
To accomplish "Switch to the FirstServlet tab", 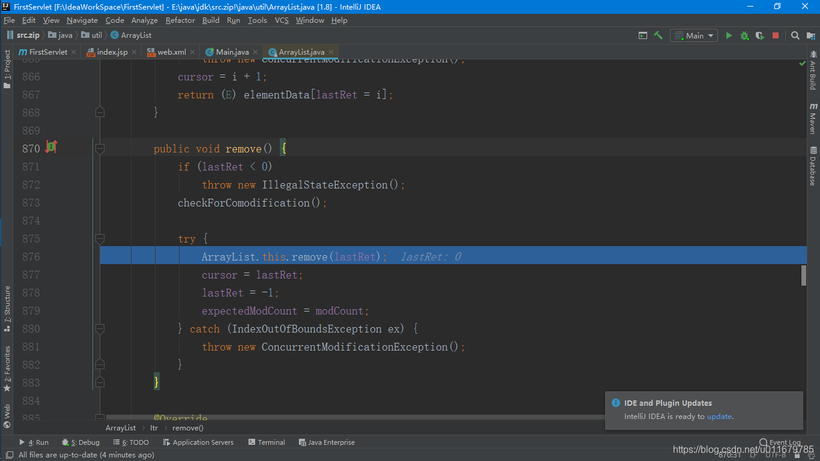I will [x=47, y=52].
